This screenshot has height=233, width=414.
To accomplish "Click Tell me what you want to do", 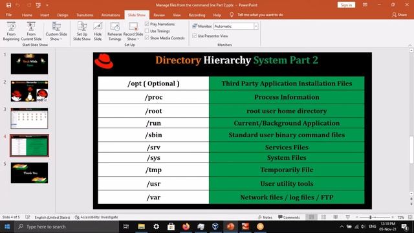I will click(260, 15).
